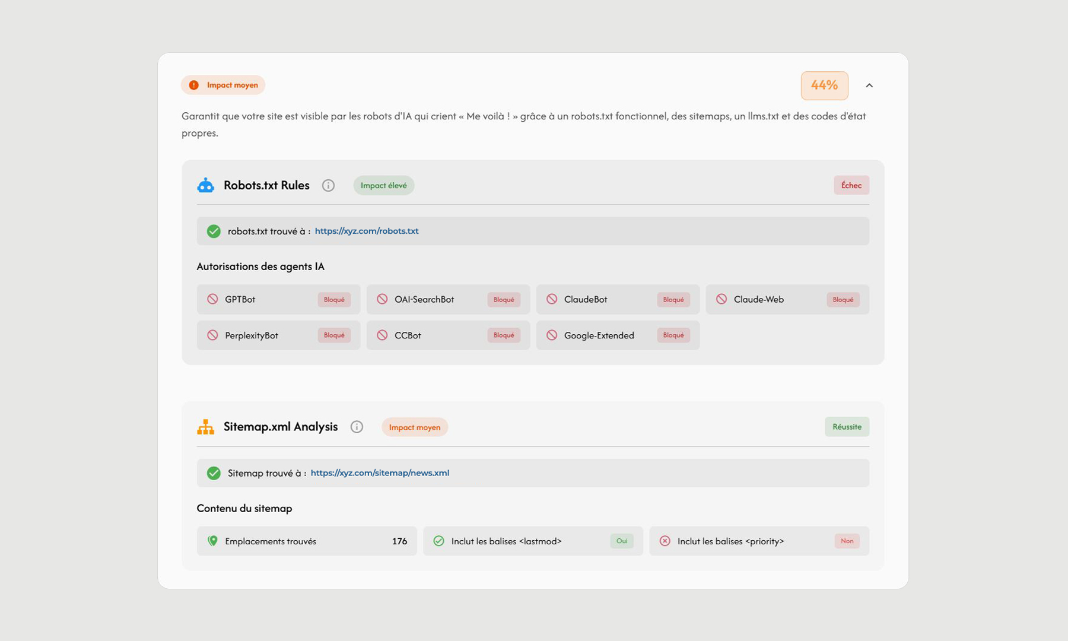Click the green checkmark beside Sitemap trouvé

(x=214, y=473)
